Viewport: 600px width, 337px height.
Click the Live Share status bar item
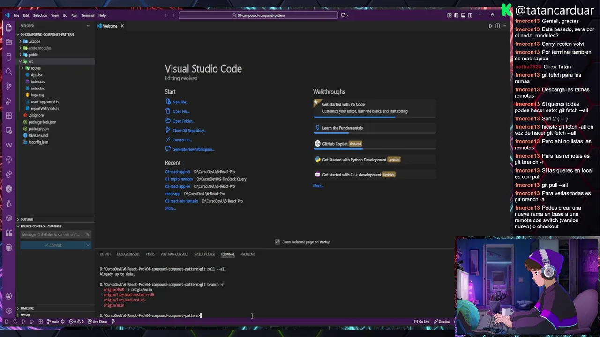coord(97,322)
